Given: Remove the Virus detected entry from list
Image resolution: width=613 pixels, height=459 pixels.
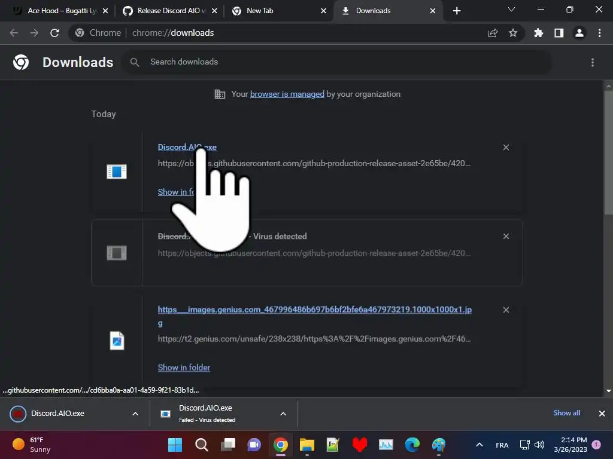Looking at the screenshot, I should (x=506, y=236).
